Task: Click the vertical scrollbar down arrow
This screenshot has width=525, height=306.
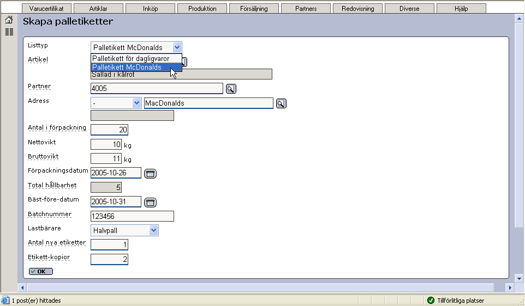Action: [x=520, y=278]
